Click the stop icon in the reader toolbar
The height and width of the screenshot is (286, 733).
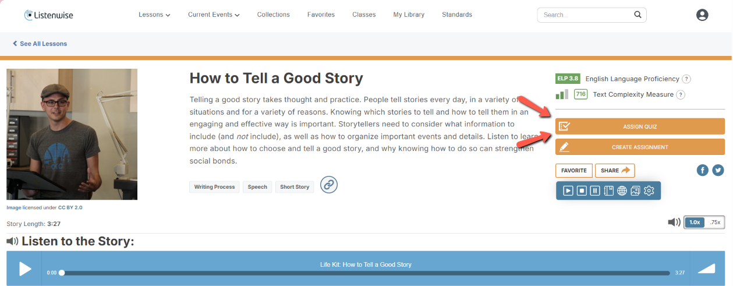582,190
